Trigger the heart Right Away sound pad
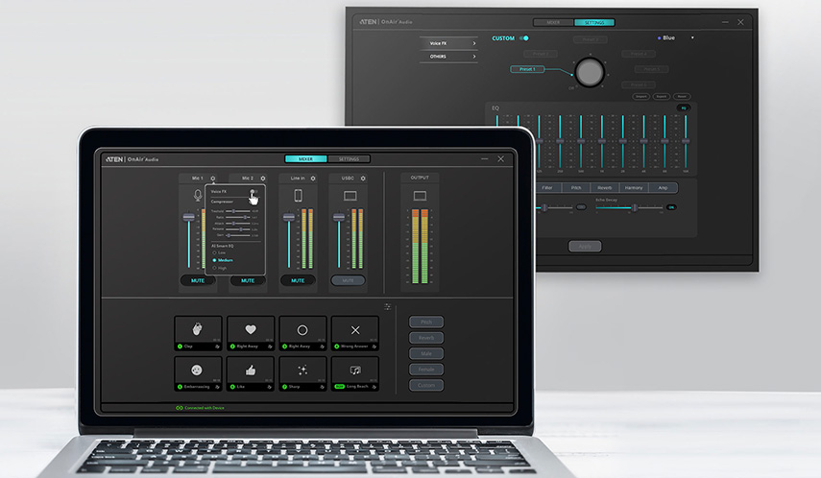 point(251,333)
